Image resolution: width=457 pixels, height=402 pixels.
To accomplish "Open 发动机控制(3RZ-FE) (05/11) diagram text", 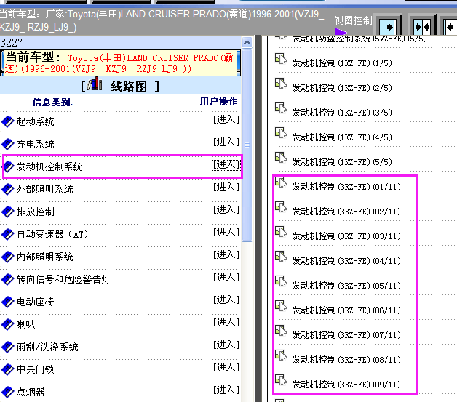I will coord(346,286).
